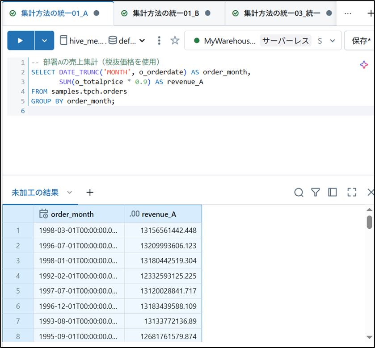Viewport: 375px width, 348px height.
Task: Close unsaved dot on tab 集計方法の統一01_A
Action: pos(97,13)
